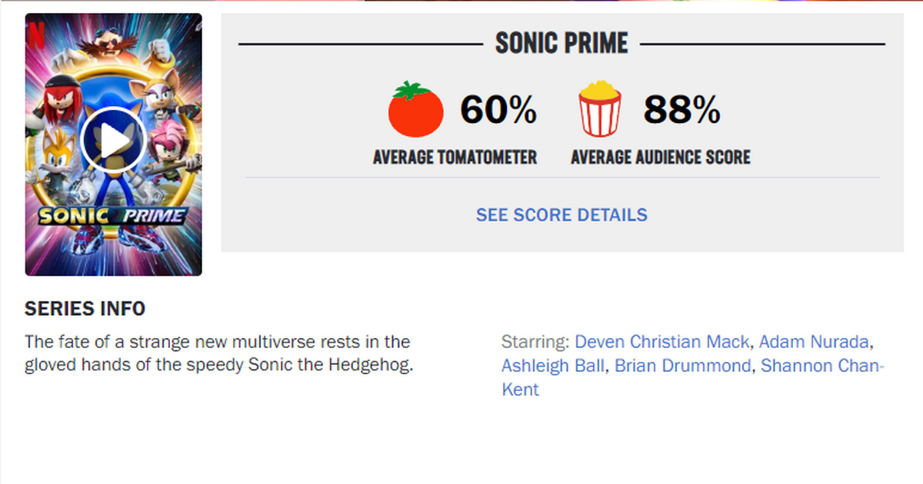The image size is (923, 484).
Task: Open the Adam Nurada cast link
Action: point(814,341)
